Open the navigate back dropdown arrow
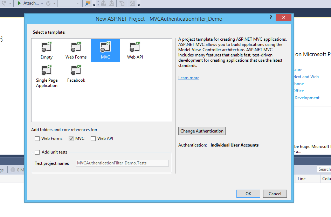This screenshot has height=217, width=331. coord(10,3)
